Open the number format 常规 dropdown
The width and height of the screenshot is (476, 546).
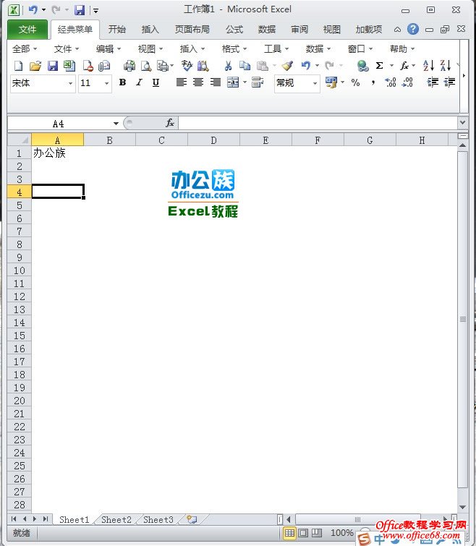pyautogui.click(x=315, y=84)
